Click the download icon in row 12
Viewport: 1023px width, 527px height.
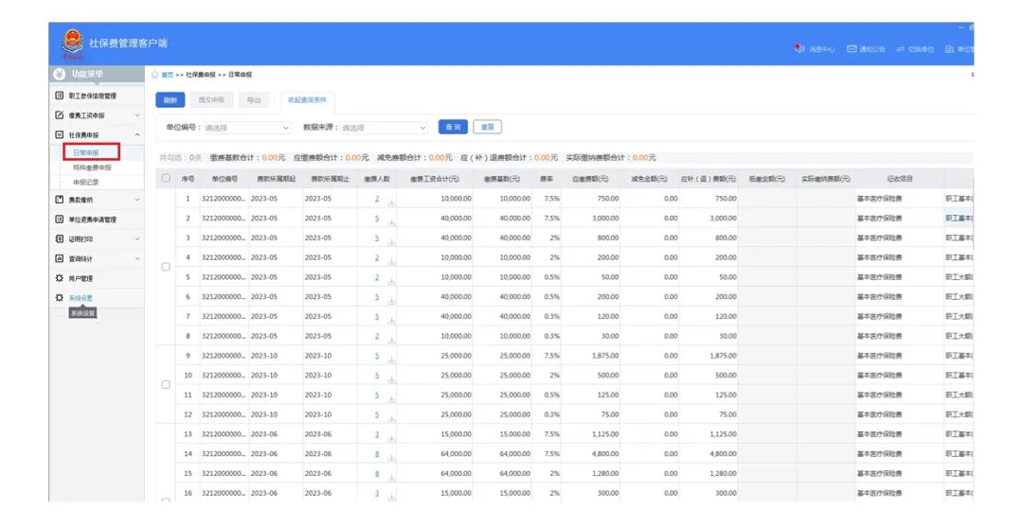tap(391, 418)
